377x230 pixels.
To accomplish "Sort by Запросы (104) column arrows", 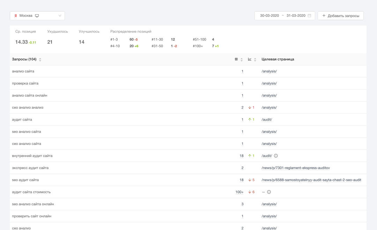I will pos(40,60).
